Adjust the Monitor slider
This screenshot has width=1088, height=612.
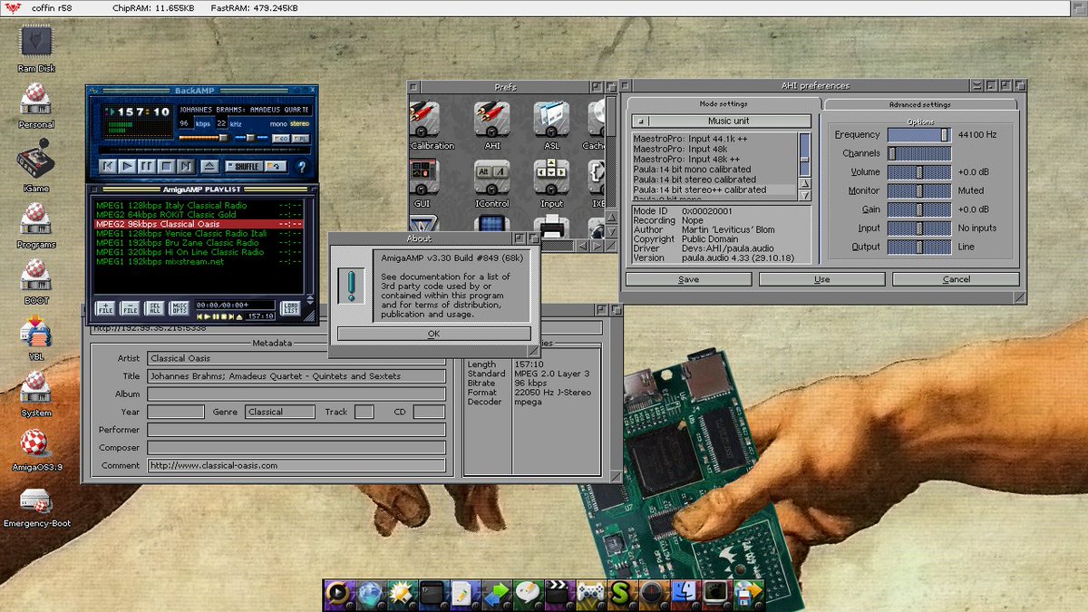point(919,190)
